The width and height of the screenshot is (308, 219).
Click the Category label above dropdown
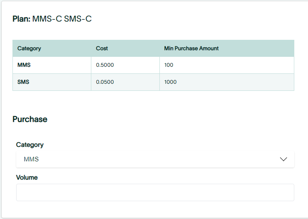click(x=29, y=145)
